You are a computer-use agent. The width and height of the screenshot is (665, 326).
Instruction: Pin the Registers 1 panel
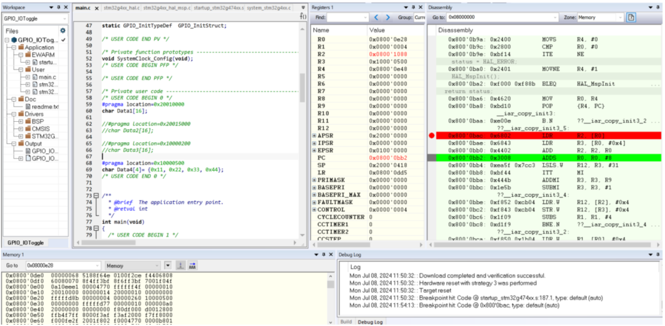pos(414,7)
